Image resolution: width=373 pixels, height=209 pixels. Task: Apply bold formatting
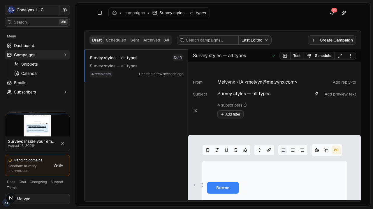pos(208,150)
